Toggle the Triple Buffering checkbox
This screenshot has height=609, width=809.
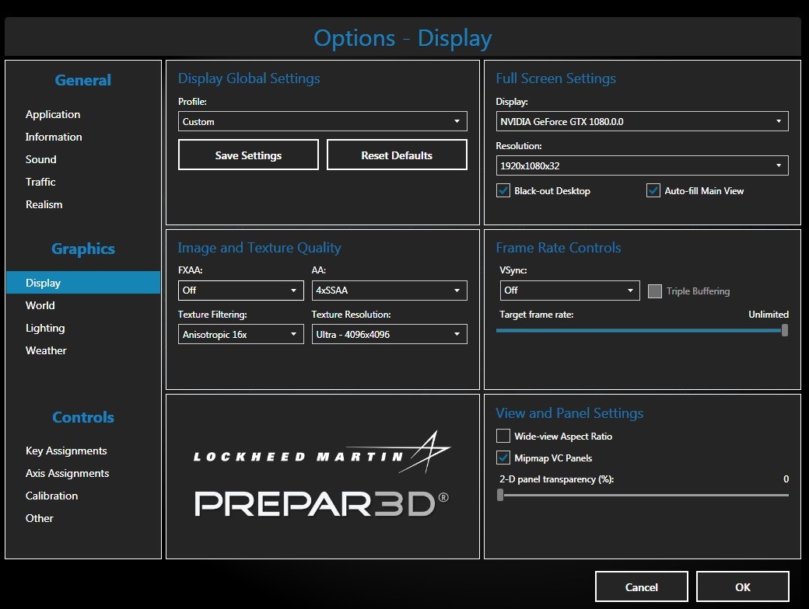(655, 291)
